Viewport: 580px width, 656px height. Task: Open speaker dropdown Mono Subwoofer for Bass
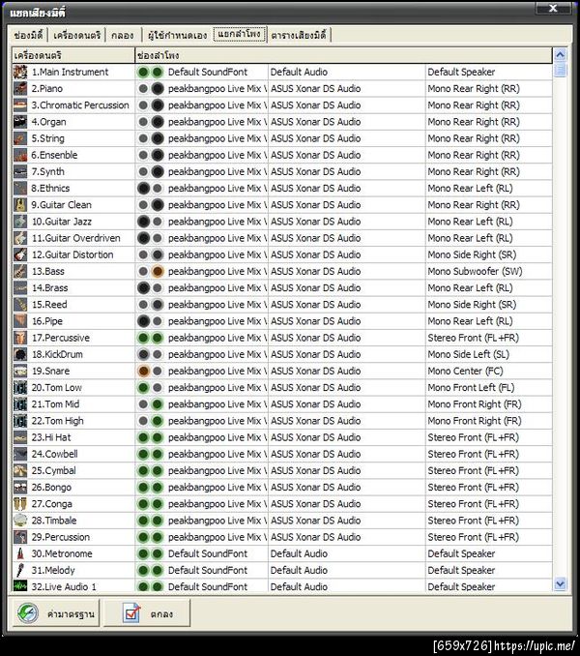click(488, 271)
